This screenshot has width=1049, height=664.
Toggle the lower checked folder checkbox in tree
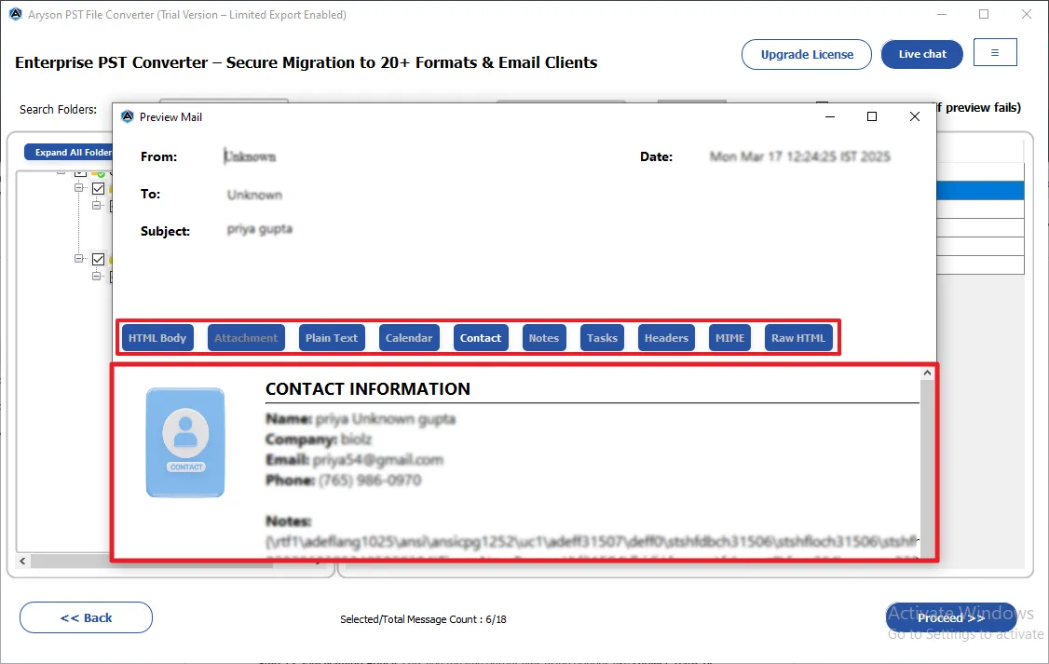[x=99, y=259]
